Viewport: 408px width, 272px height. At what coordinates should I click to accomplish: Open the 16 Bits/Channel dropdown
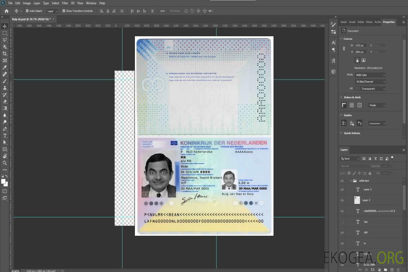point(370,82)
